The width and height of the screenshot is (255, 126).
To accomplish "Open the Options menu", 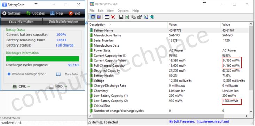I will coord(123,11).
